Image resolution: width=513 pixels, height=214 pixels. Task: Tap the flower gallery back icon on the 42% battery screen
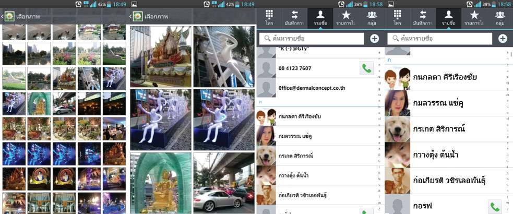pos(136,17)
